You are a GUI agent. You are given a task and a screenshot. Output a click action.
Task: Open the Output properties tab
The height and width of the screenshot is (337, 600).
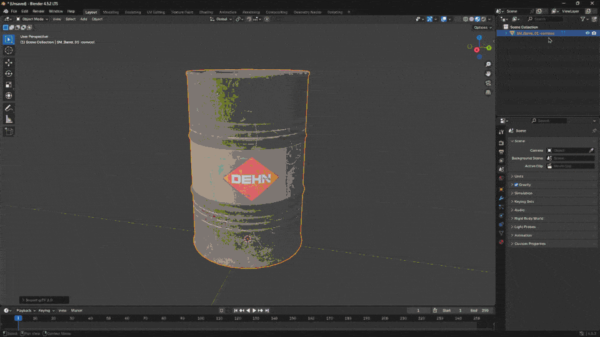pyautogui.click(x=501, y=152)
